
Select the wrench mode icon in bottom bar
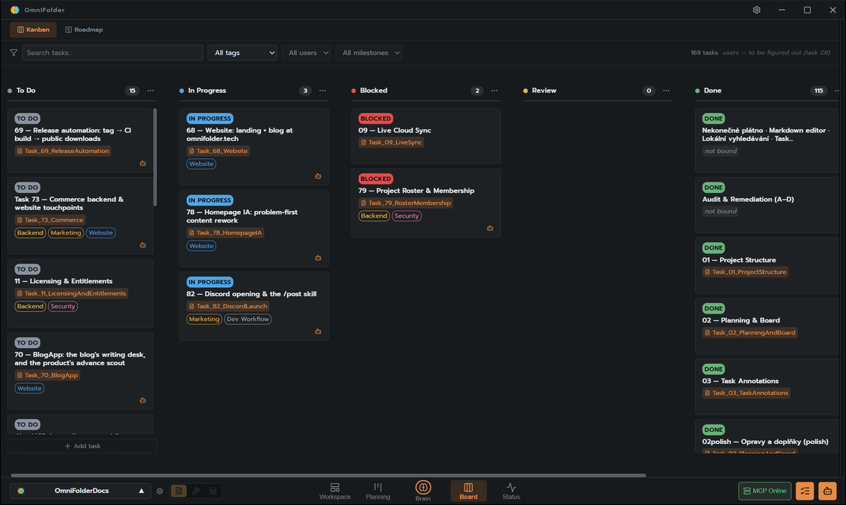[x=196, y=491]
